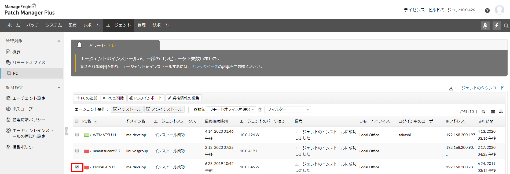Screen dimensions: 510x174
Task: Open the user profile avatar
Action: pos(499,10)
